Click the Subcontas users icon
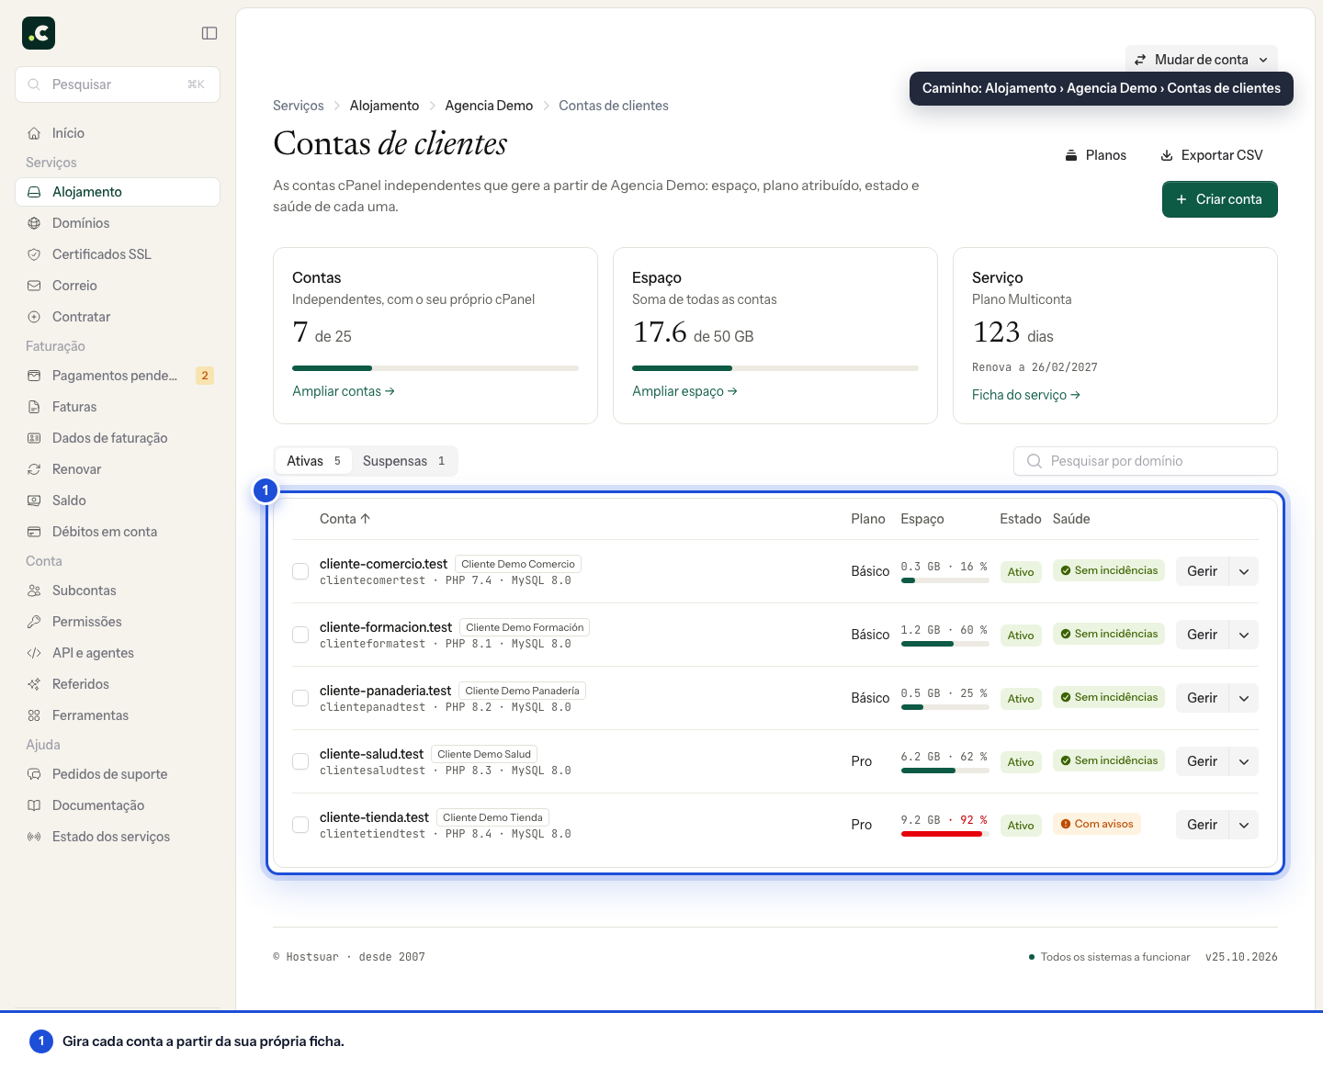The image size is (1323, 1069). coord(34,591)
